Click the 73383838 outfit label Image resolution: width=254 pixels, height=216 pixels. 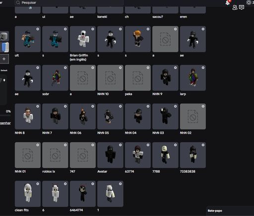pos(188,171)
